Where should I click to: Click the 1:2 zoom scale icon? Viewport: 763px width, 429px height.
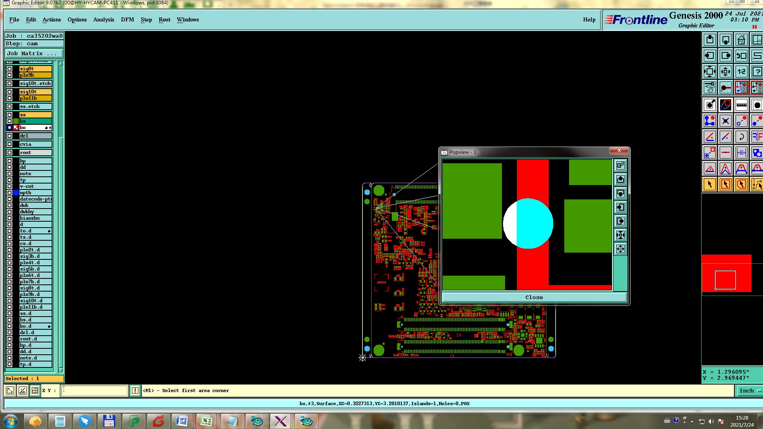[741, 72]
